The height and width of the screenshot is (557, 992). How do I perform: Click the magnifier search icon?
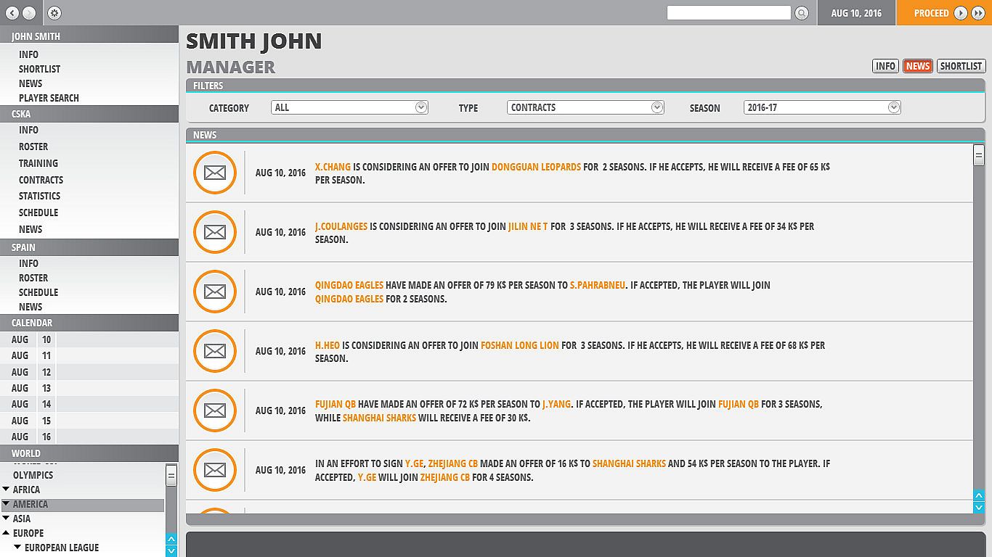pos(801,13)
